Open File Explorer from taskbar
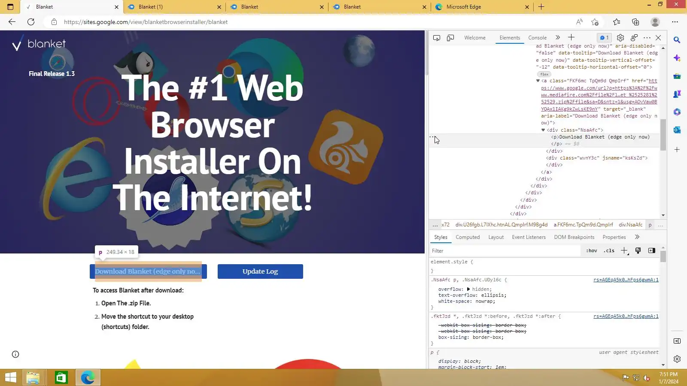The image size is (687, 386). click(33, 377)
